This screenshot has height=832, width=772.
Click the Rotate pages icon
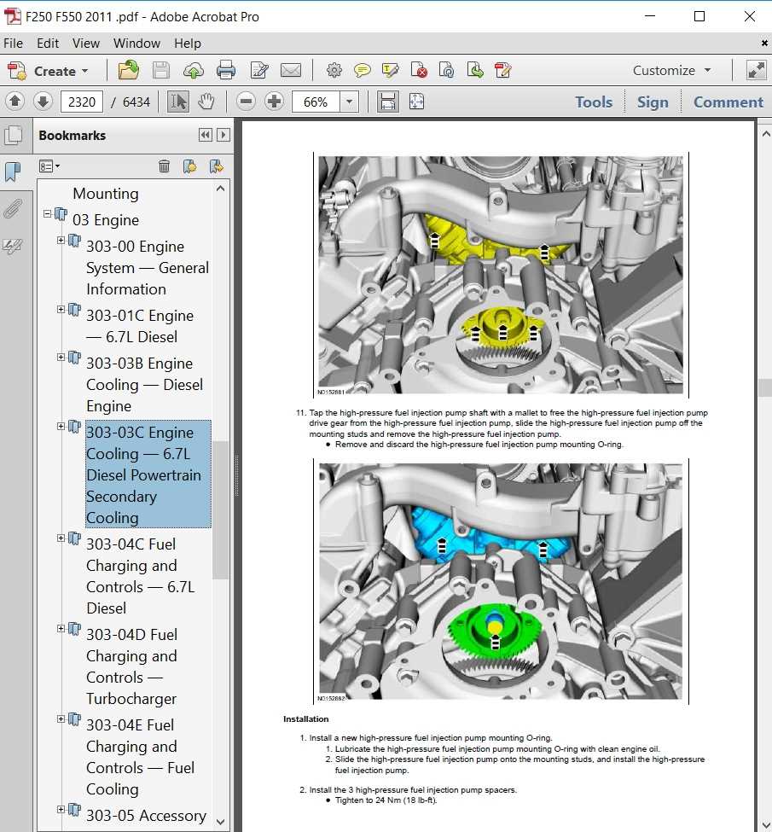(x=446, y=70)
